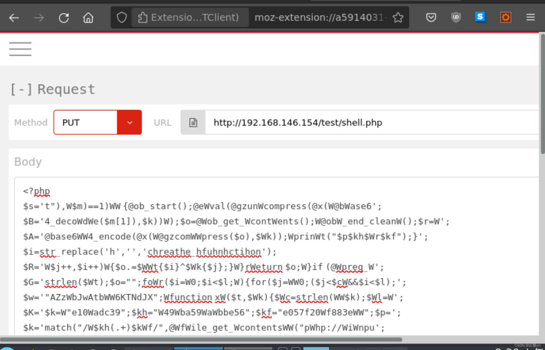The width and height of the screenshot is (545, 350).
Task: Click the horizontal scrollbar below Body
Action: [x=201, y=339]
